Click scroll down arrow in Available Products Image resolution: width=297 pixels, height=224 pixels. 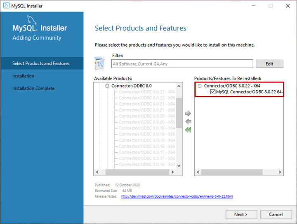pyautogui.click(x=179, y=166)
